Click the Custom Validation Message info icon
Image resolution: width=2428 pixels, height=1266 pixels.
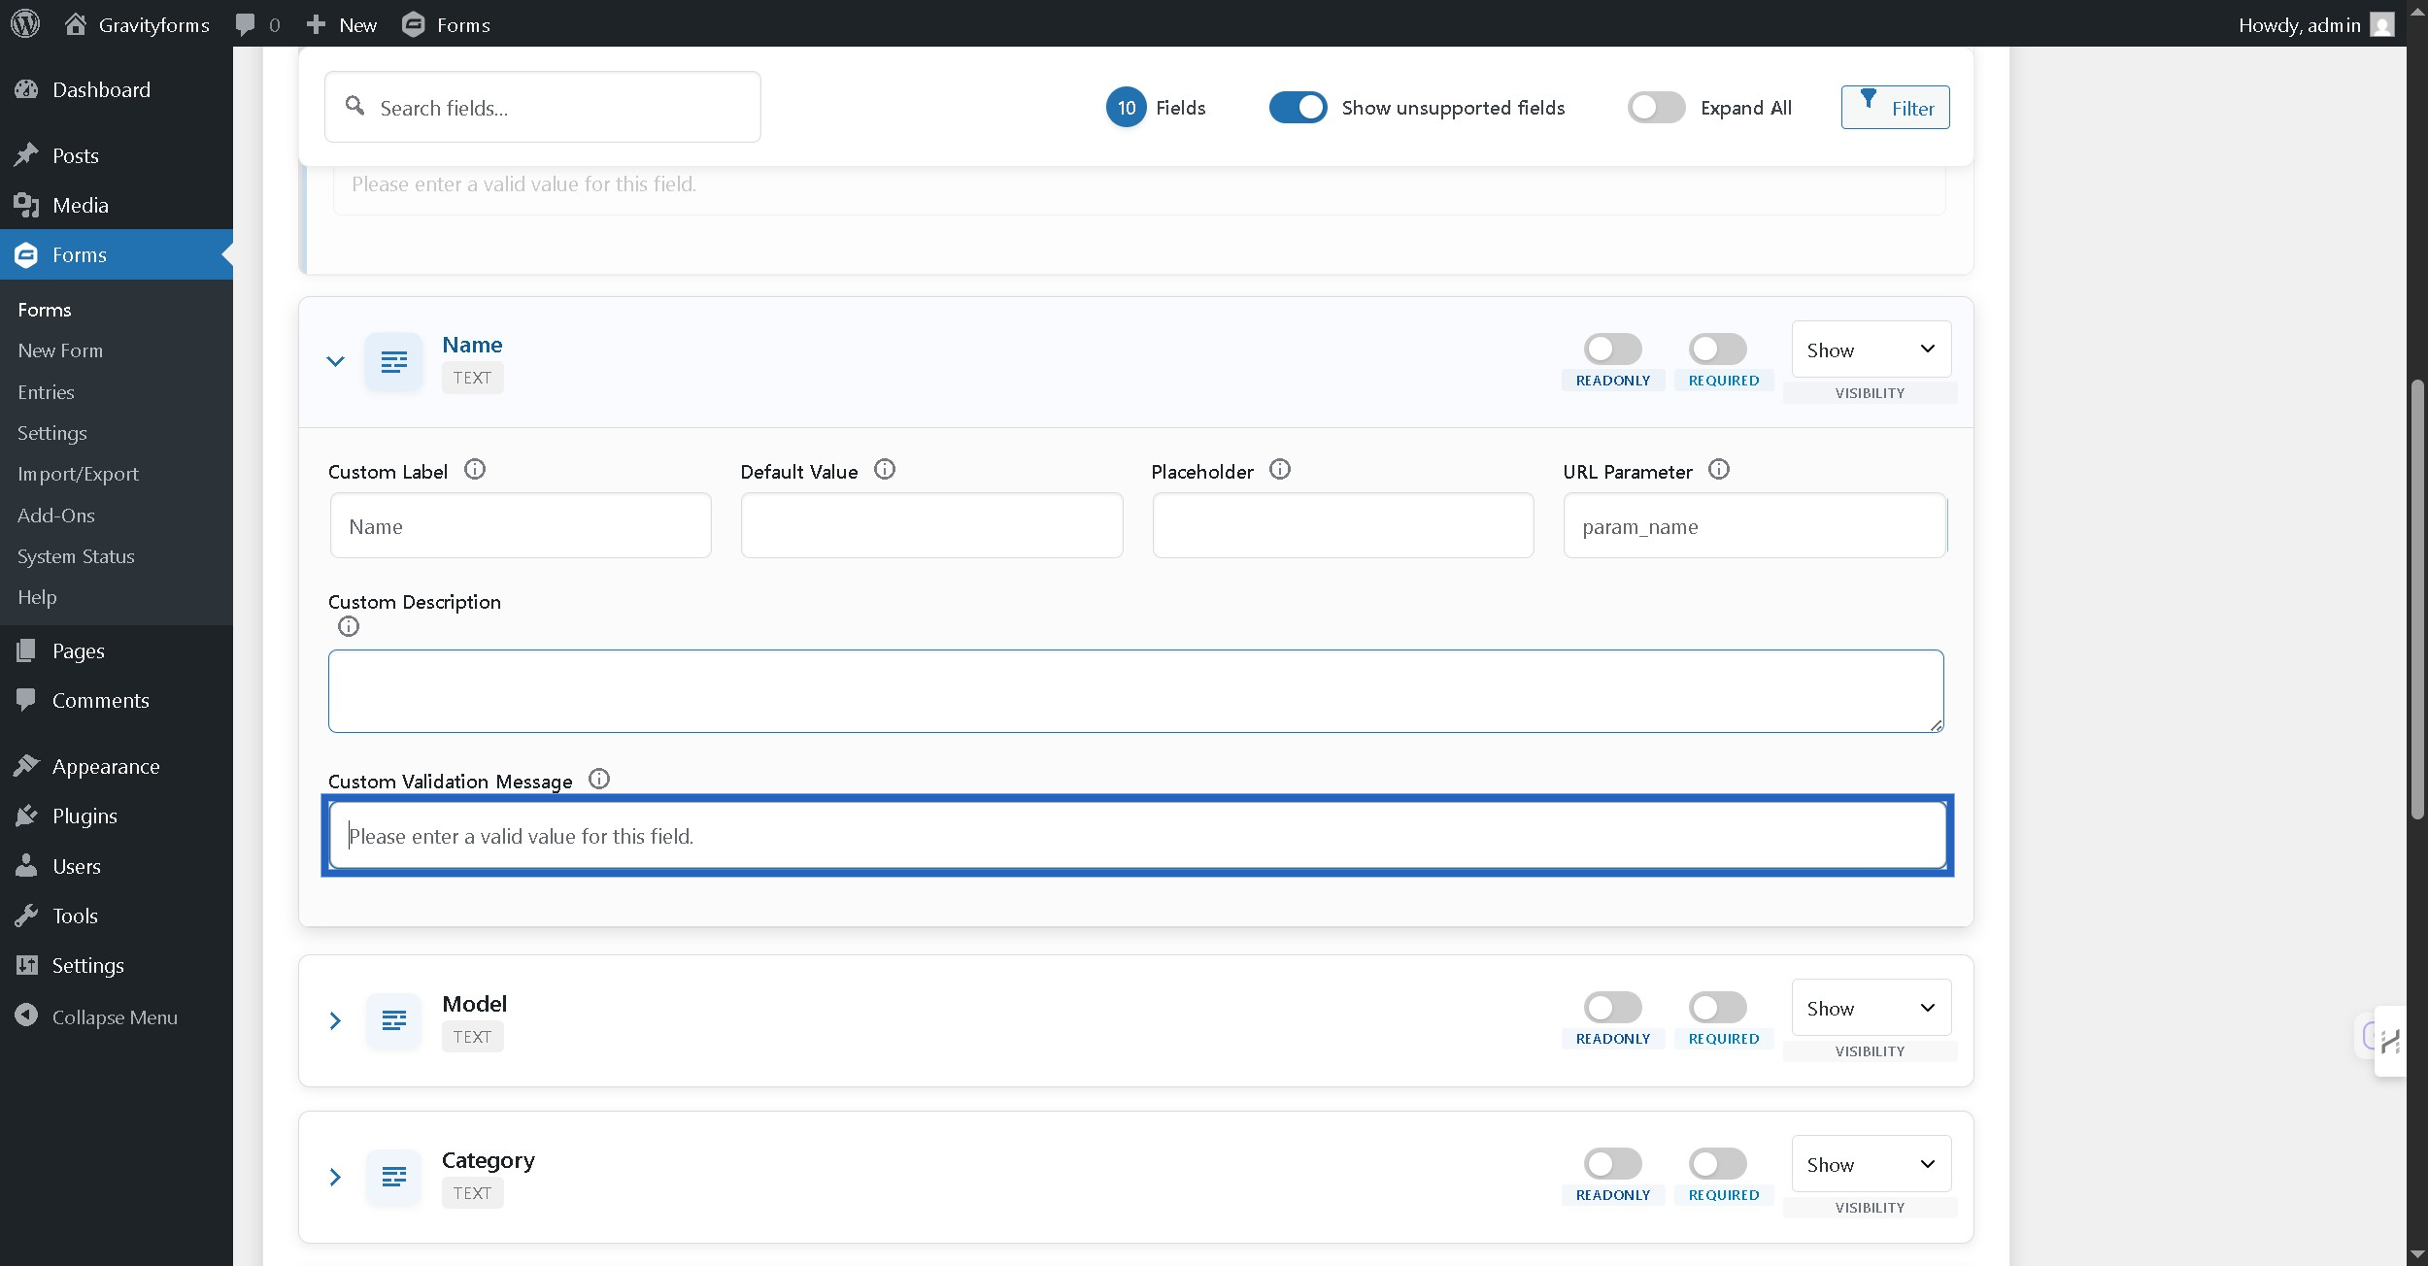point(599,780)
